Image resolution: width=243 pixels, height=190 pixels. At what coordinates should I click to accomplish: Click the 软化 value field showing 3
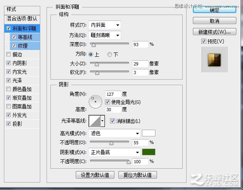[140, 72]
